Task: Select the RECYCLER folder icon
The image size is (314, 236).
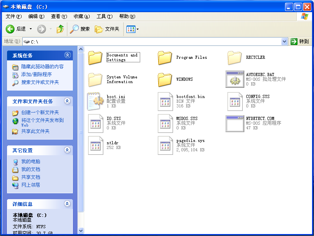Action: (235, 58)
